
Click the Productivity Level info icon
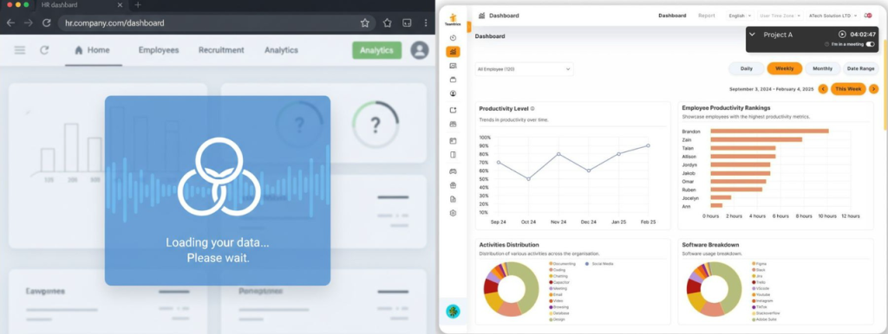pos(532,108)
